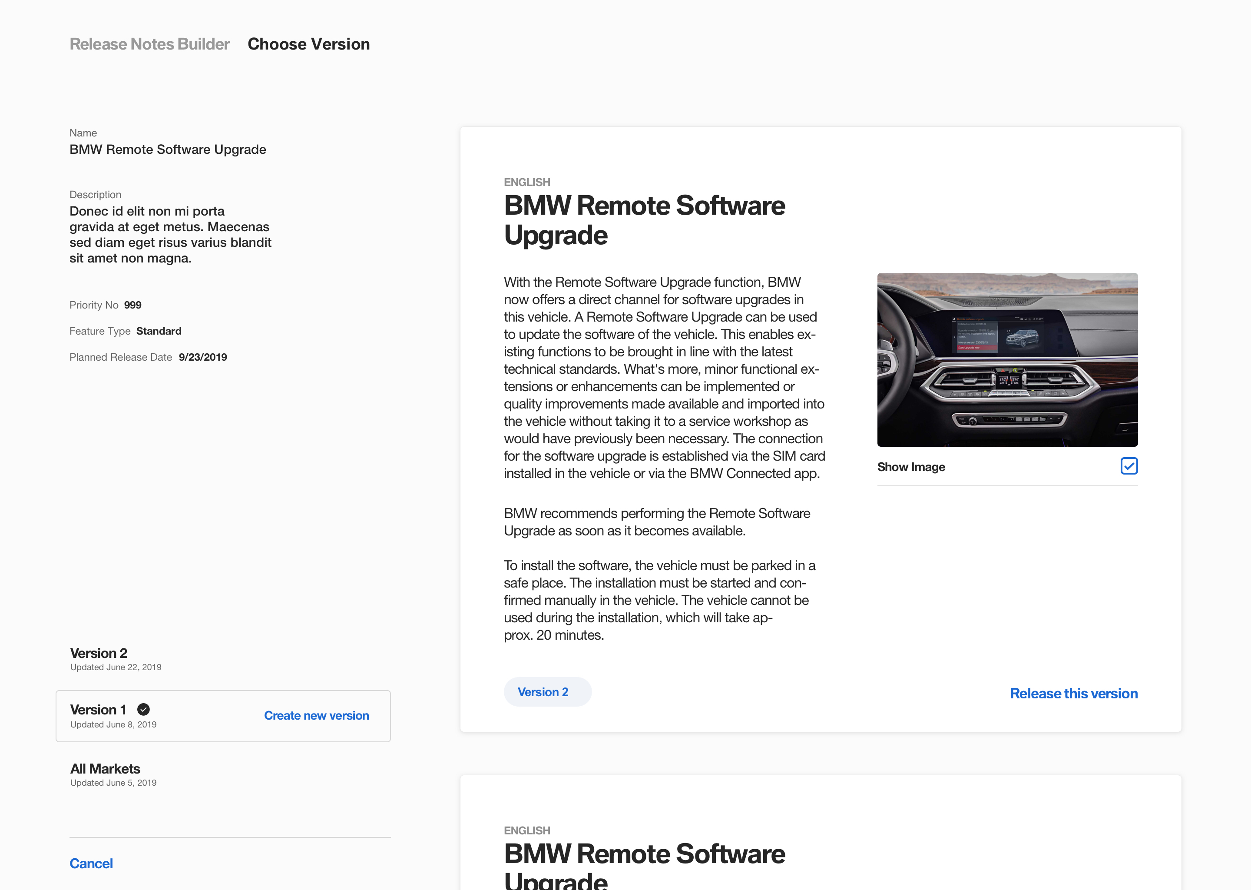Click the Feature Type value Standard
This screenshot has height=890, width=1251.
pos(159,331)
